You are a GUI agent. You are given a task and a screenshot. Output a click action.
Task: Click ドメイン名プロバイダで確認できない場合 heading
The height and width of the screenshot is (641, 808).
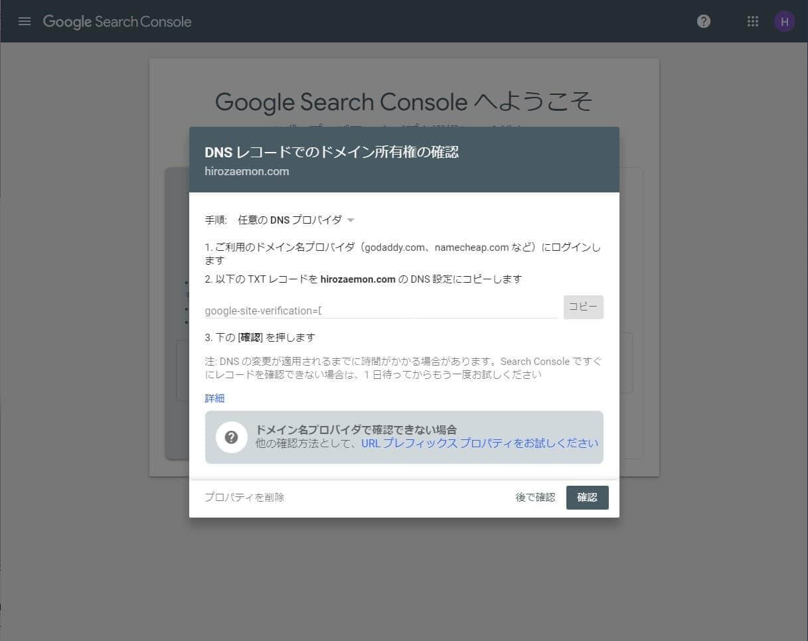[356, 430]
